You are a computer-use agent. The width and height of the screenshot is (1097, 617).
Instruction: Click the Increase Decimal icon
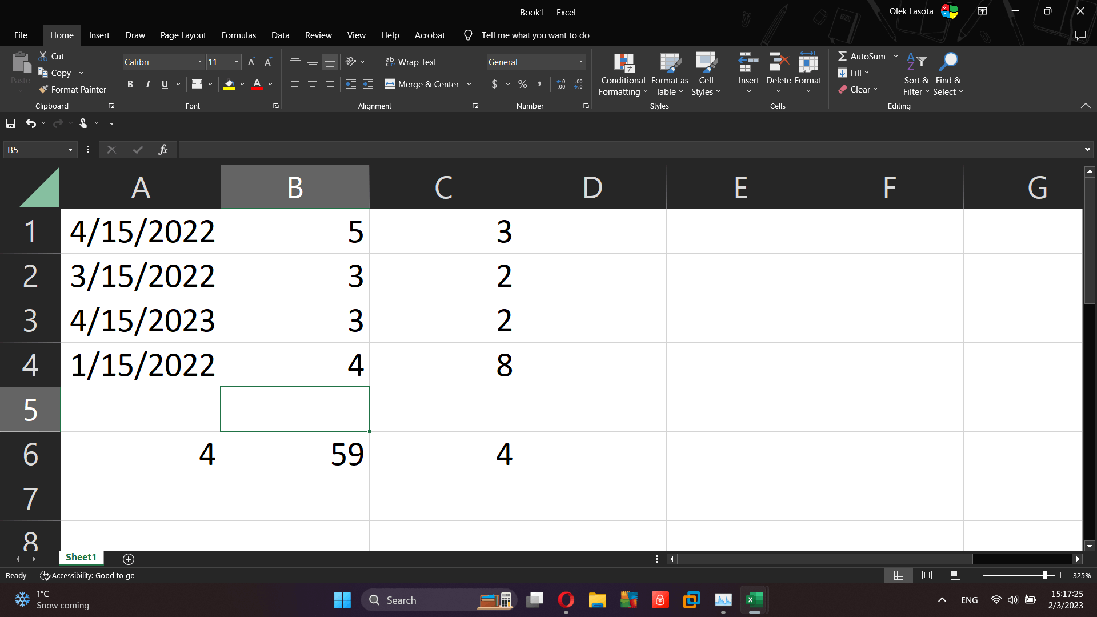point(561,85)
